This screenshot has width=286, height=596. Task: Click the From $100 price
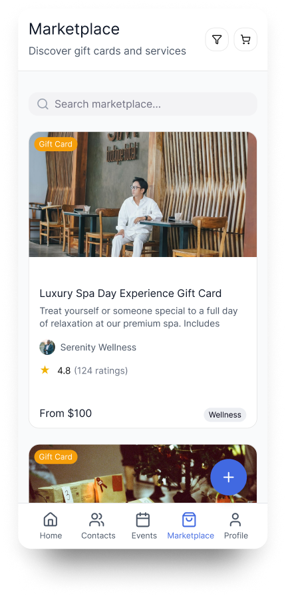66,413
